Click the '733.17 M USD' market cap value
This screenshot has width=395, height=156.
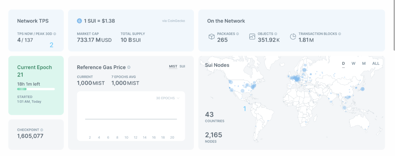pos(94,40)
